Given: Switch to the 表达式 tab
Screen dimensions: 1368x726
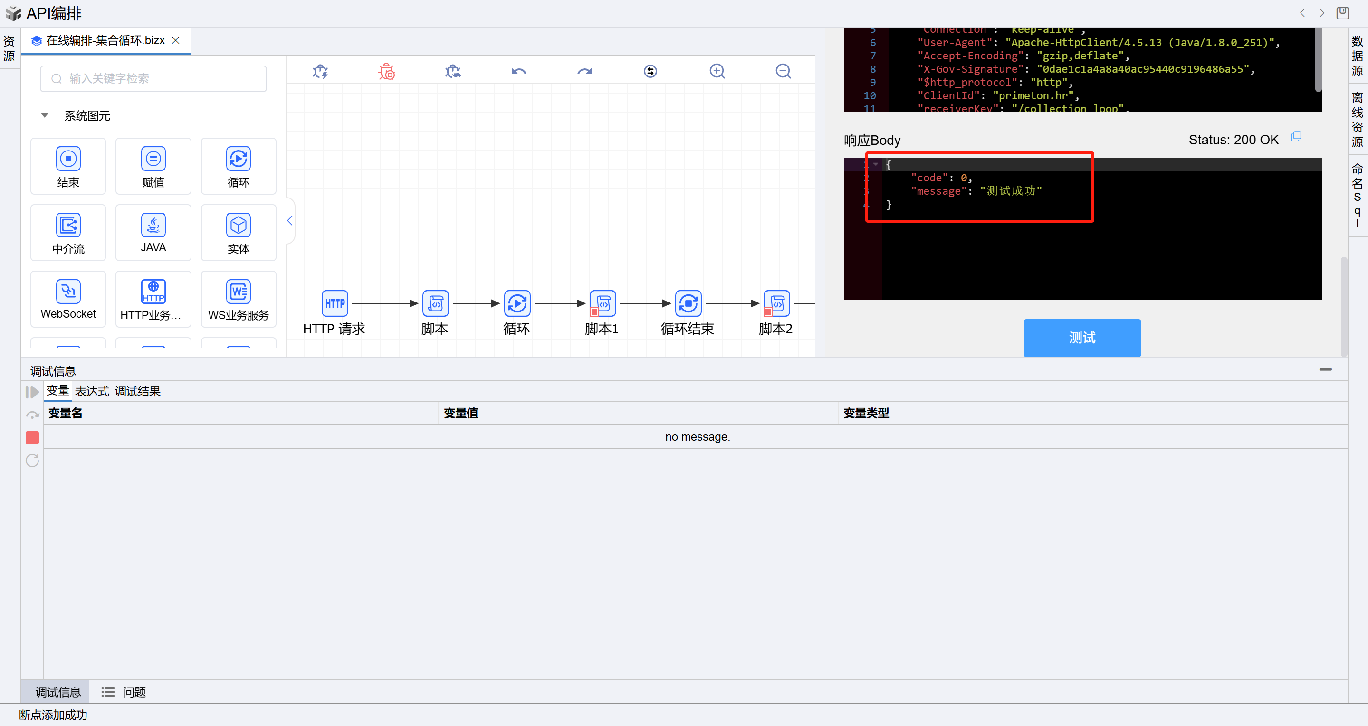Looking at the screenshot, I should (x=91, y=392).
